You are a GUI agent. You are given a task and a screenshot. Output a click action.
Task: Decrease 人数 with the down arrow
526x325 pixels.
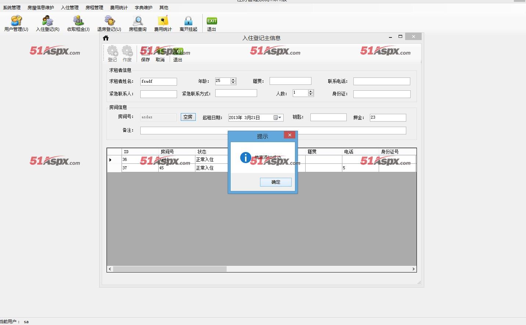tap(311, 94)
